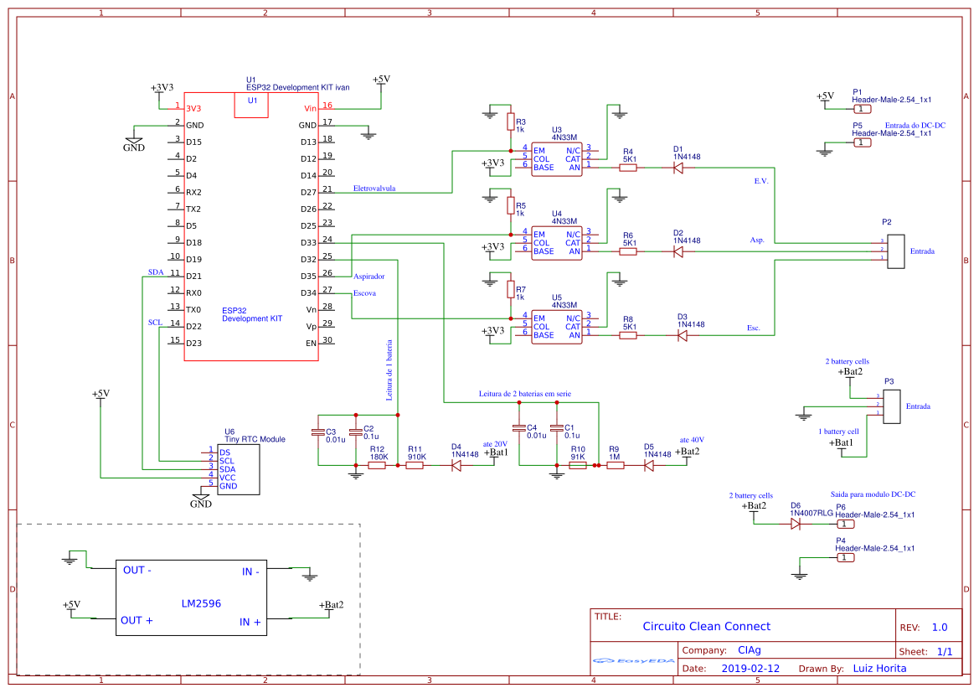Click the Company CIAg text
Image resolution: width=979 pixels, height=693 pixels.
[749, 649]
